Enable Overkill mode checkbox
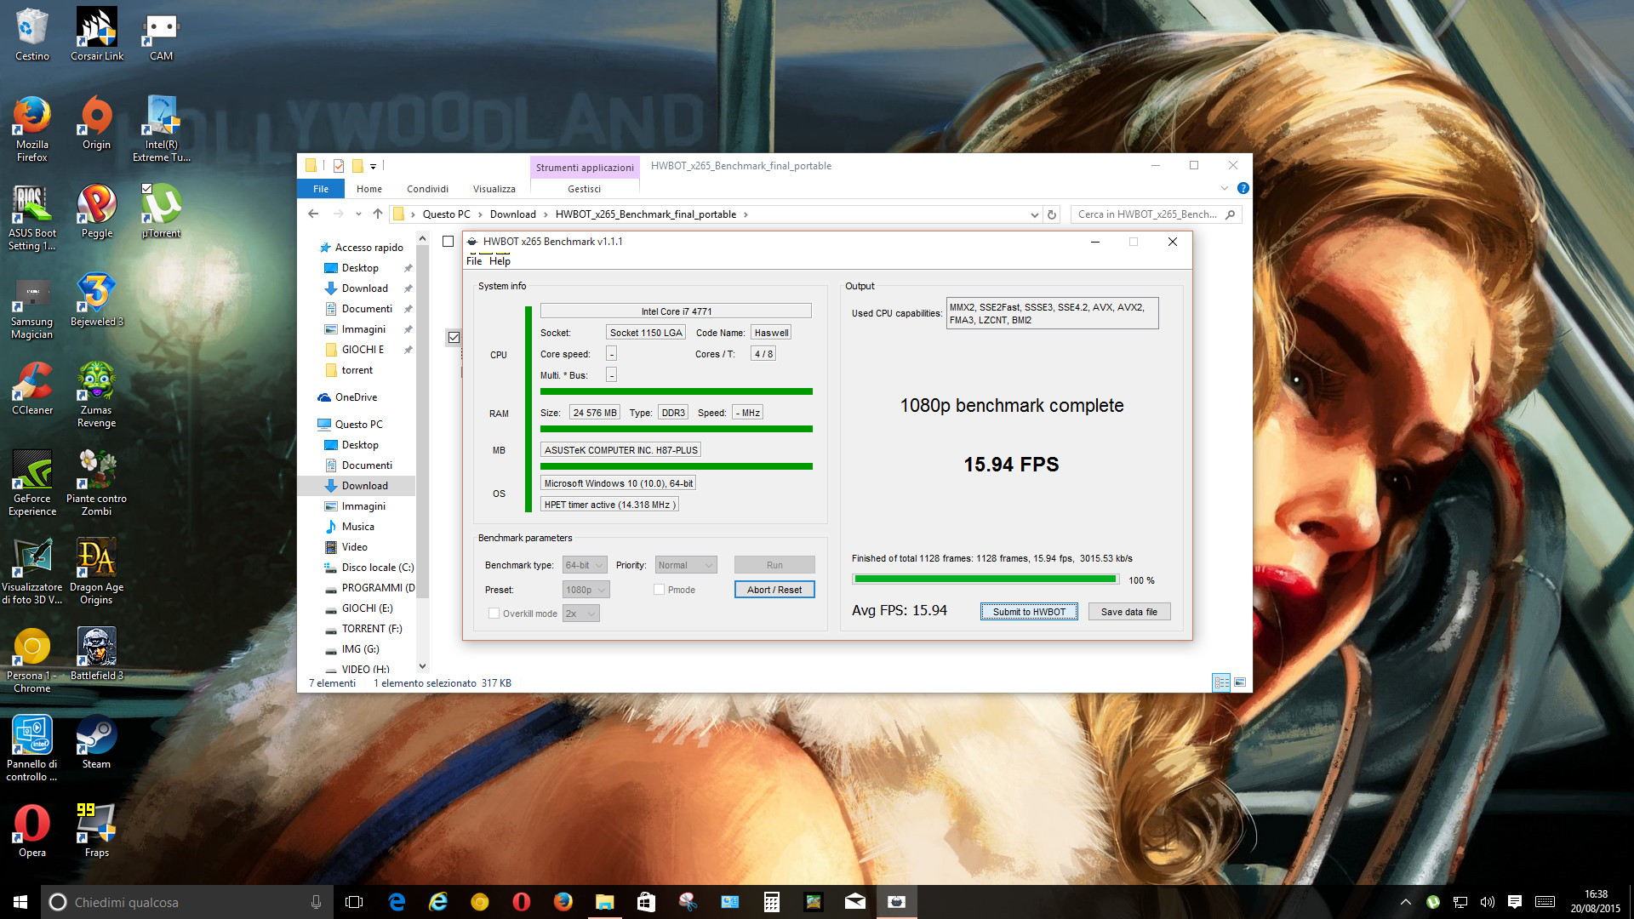Image resolution: width=1634 pixels, height=919 pixels. 494,613
